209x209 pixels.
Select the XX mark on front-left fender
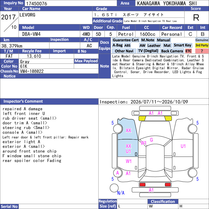pos(129,130)
